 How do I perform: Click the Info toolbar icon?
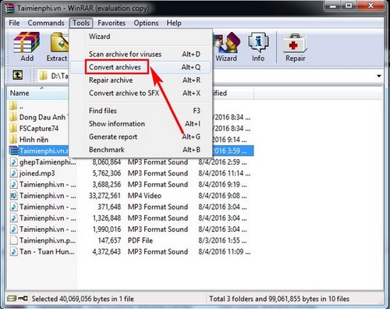click(258, 42)
